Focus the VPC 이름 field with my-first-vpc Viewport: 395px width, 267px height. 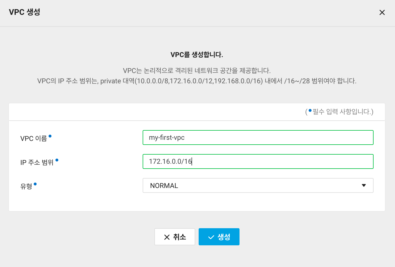pos(258,137)
